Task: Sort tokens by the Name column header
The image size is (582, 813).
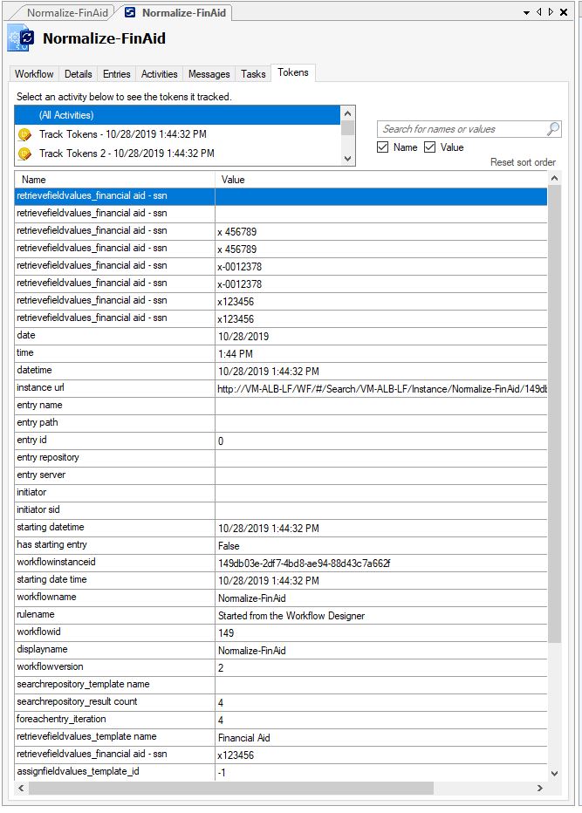Action: tap(113, 180)
